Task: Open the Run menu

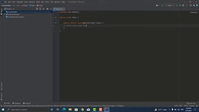Action: click(x=43, y=2)
